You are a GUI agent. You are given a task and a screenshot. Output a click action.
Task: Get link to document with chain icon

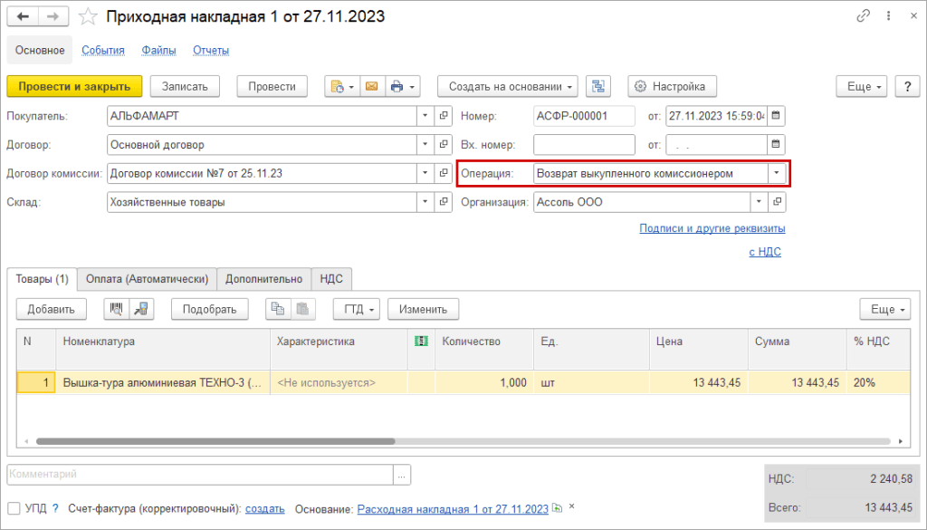point(863,16)
